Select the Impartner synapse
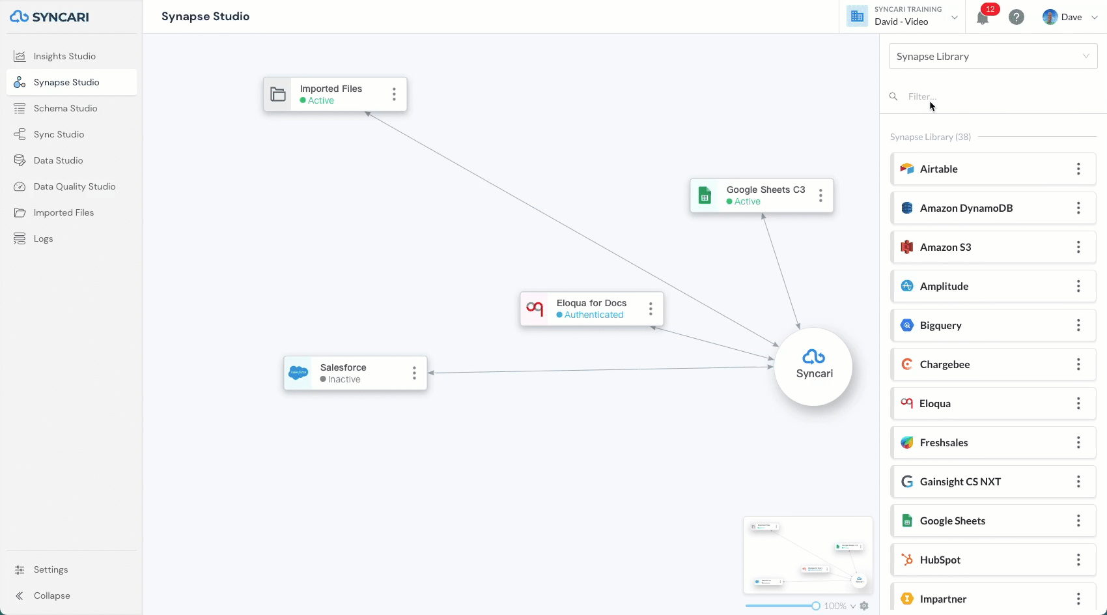 pos(993,599)
